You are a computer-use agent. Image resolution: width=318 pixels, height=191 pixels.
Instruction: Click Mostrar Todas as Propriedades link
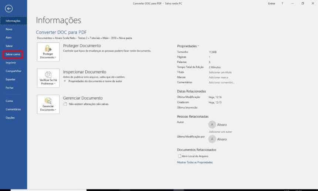[x=195, y=162]
